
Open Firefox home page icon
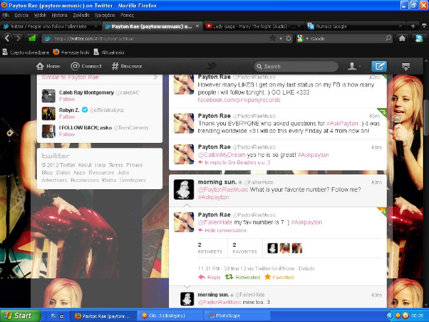pyautogui.click(x=402, y=38)
